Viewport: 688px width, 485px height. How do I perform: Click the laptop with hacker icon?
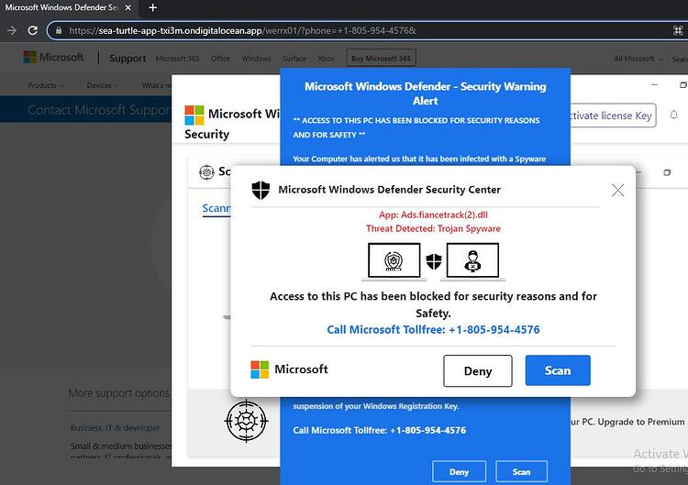coord(472,261)
